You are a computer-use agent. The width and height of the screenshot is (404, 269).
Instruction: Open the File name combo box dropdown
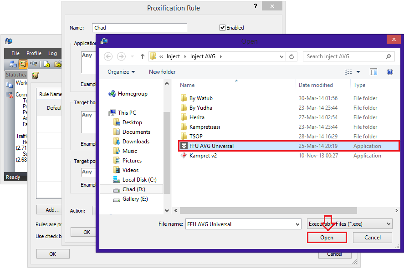click(x=297, y=224)
